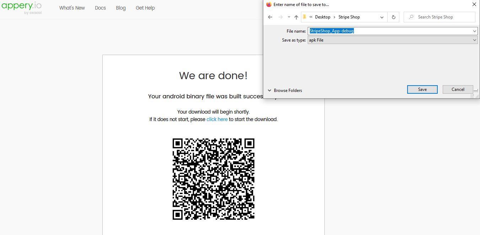Click Save button
This screenshot has width=480, height=235.
pyautogui.click(x=422, y=89)
